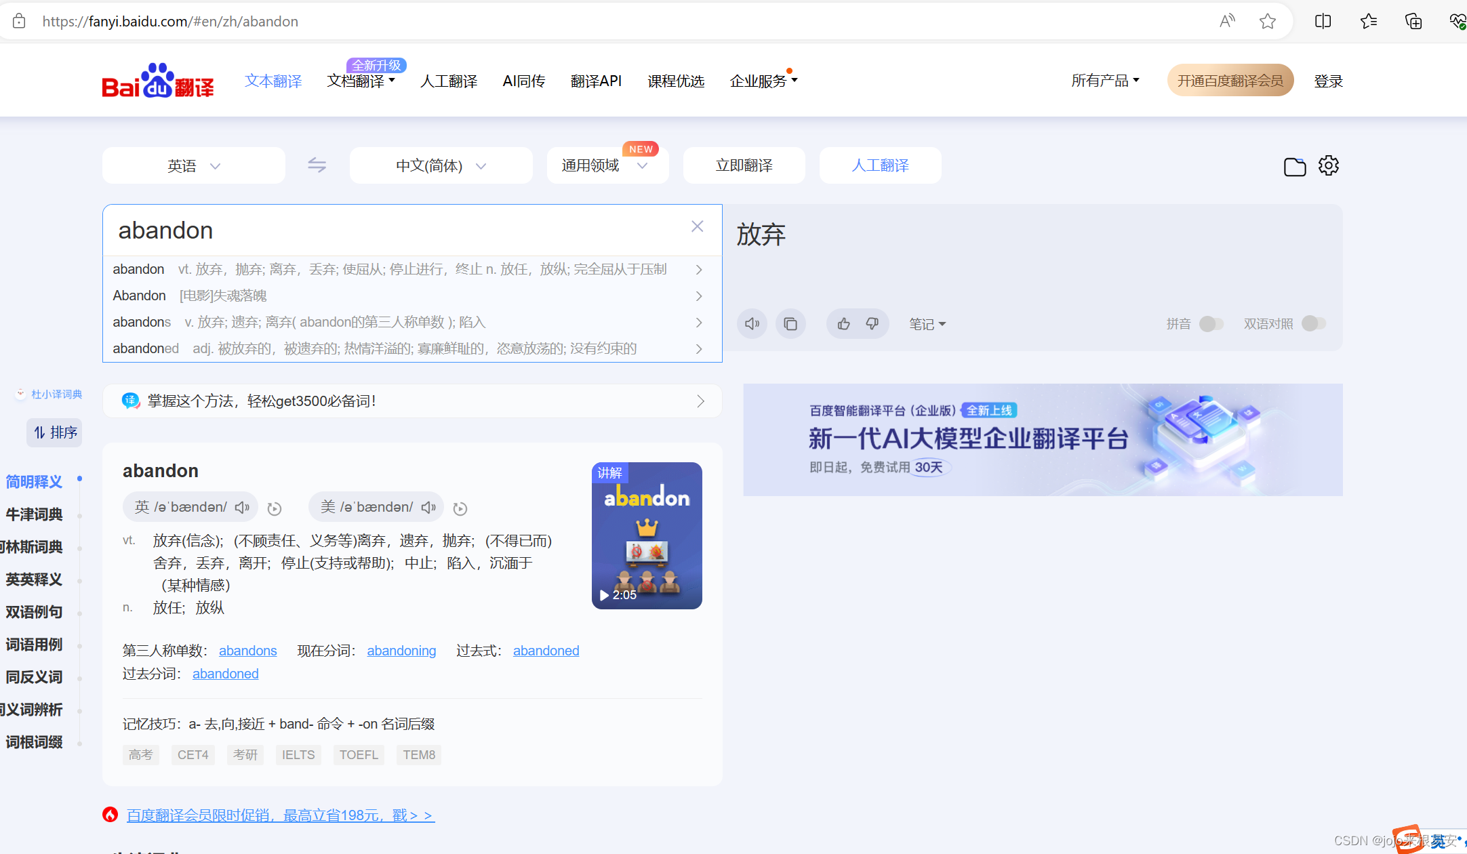Play the abandon explanation video thumbnail
This screenshot has height=854, width=1467.
(647, 535)
